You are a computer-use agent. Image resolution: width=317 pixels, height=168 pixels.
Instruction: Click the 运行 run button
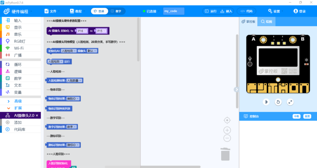[x=211, y=11]
